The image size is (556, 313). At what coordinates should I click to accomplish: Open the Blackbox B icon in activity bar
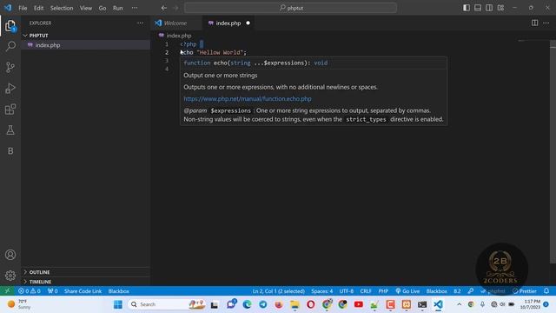click(10, 150)
